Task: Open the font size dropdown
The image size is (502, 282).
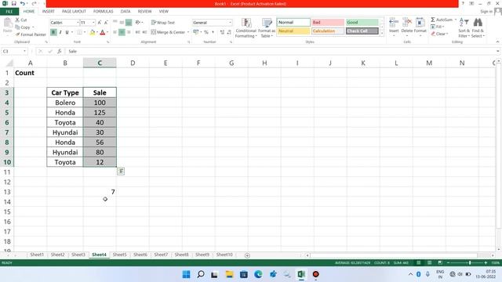Action: [x=93, y=23]
